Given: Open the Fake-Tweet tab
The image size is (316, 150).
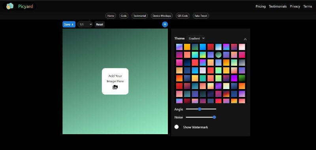Looking at the screenshot, I should [201, 16].
